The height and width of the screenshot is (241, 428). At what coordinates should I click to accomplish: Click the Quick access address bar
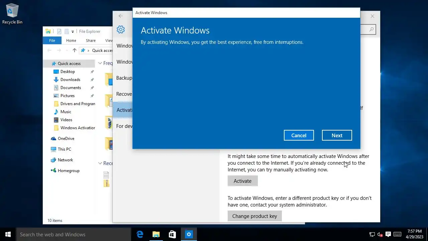tap(96, 50)
